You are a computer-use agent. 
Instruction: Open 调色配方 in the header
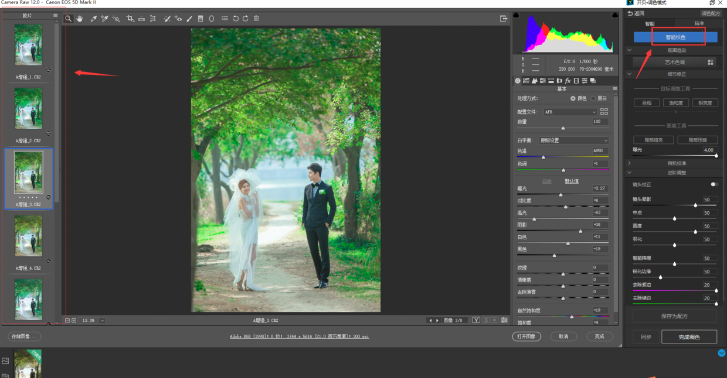coord(711,13)
